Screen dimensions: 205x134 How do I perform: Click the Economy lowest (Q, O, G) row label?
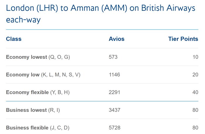coord(38,57)
